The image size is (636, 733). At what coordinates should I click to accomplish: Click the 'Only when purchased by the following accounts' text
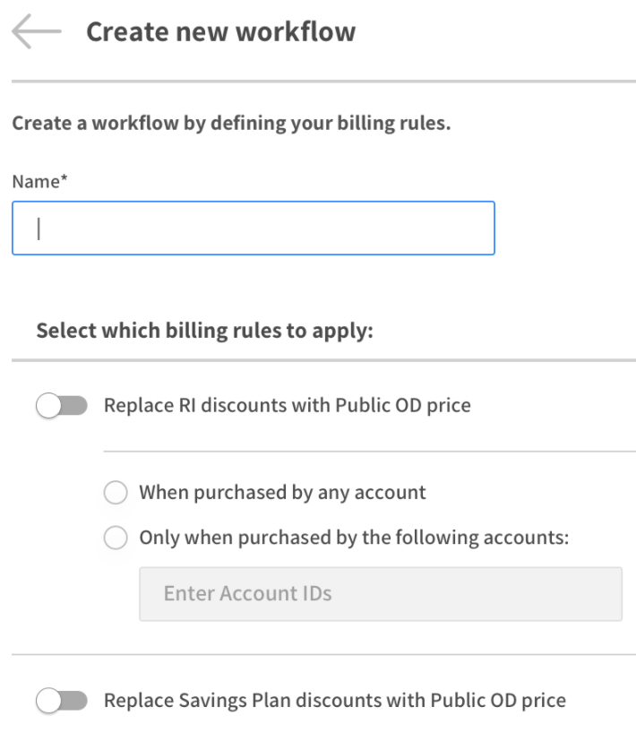[354, 538]
